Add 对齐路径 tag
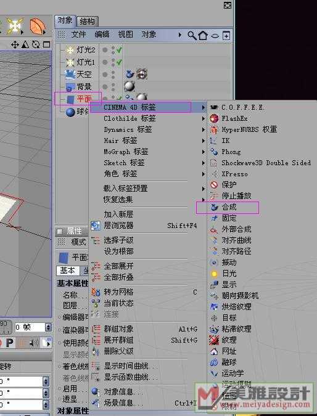Screen dimensions: 317x416 click(231, 251)
